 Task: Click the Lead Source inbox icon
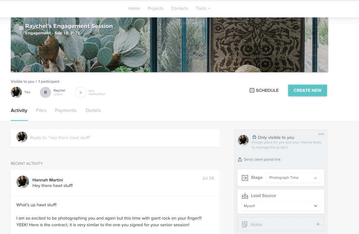[x=245, y=196]
